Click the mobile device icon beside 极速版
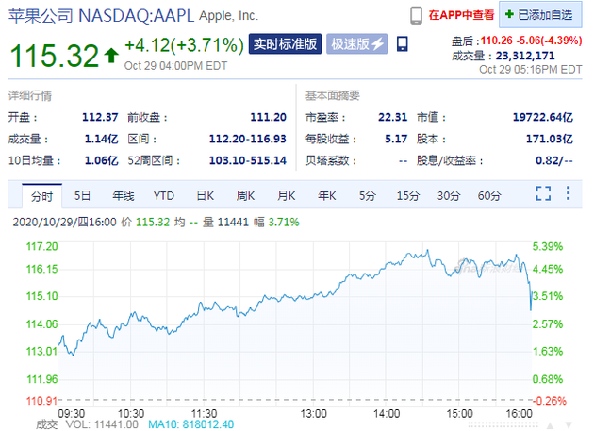The width and height of the screenshot is (594, 431). click(x=402, y=44)
